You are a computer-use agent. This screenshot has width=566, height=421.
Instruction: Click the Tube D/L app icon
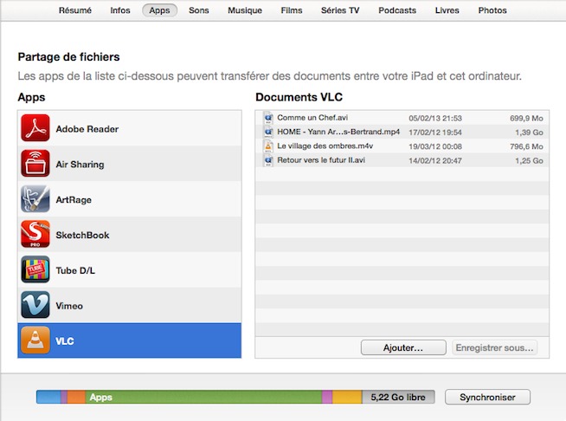35,269
